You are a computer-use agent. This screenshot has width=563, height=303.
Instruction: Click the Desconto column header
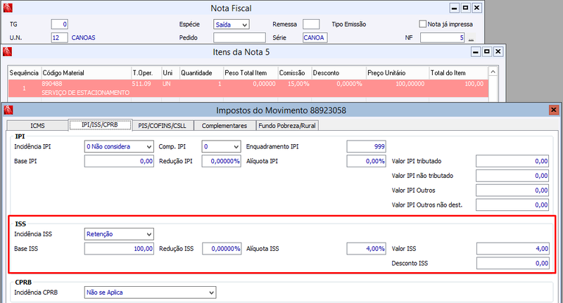click(339, 73)
